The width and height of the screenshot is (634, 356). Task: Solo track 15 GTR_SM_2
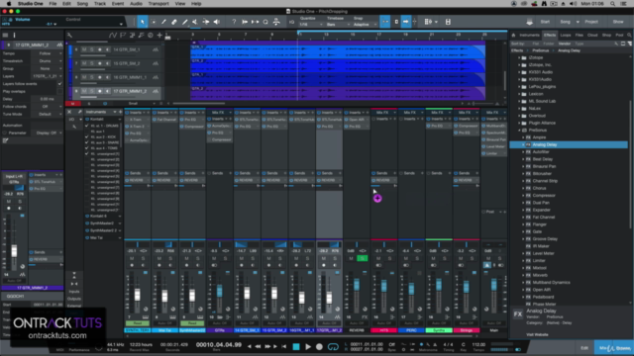click(x=92, y=63)
